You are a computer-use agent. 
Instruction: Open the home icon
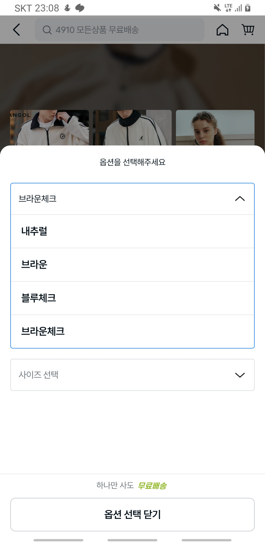(x=222, y=30)
